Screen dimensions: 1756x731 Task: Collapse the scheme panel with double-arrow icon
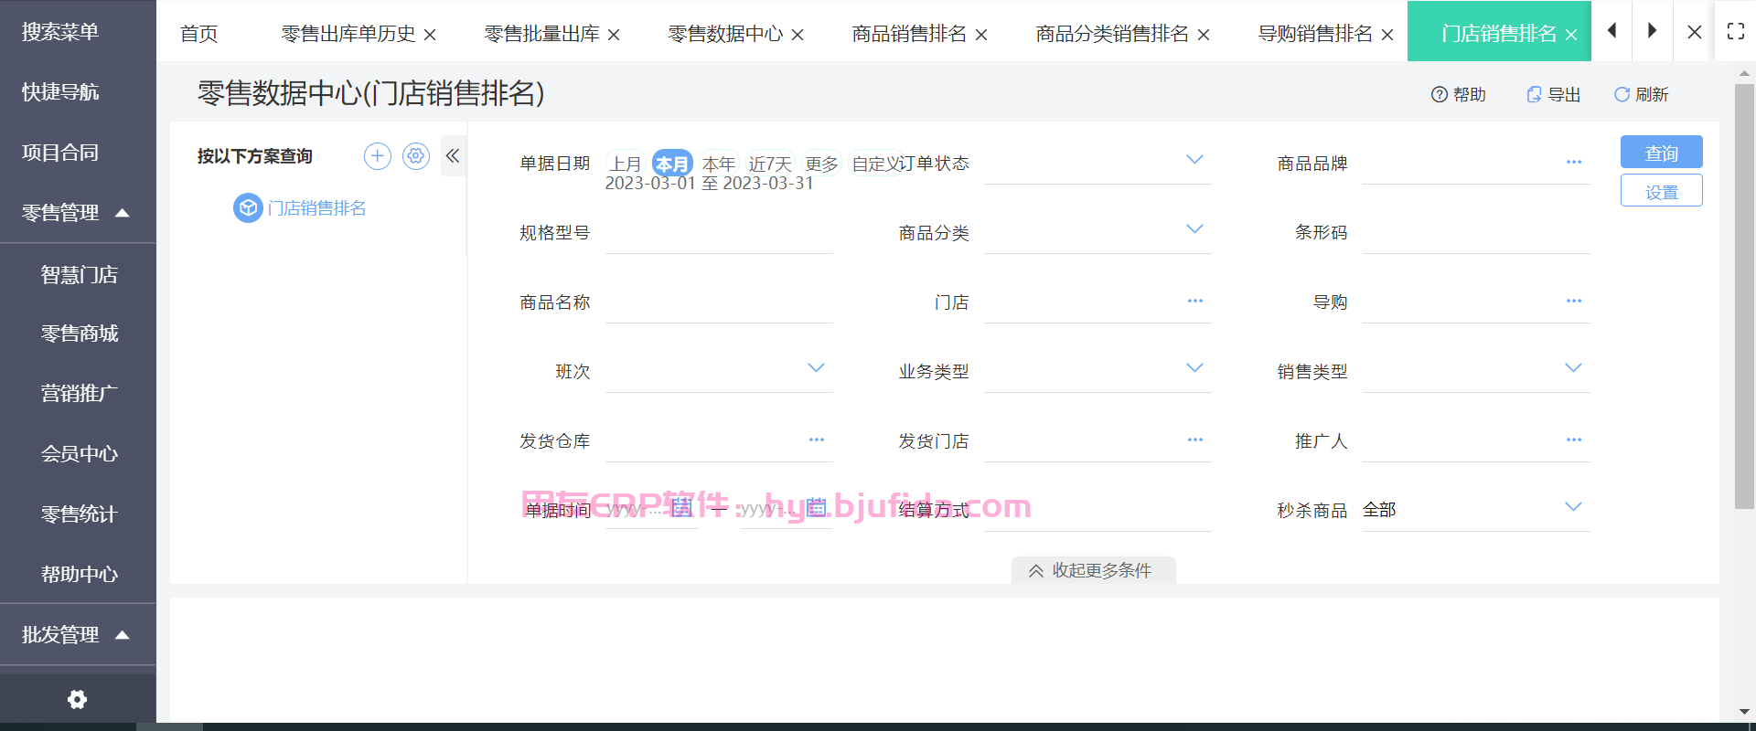pyautogui.click(x=453, y=156)
